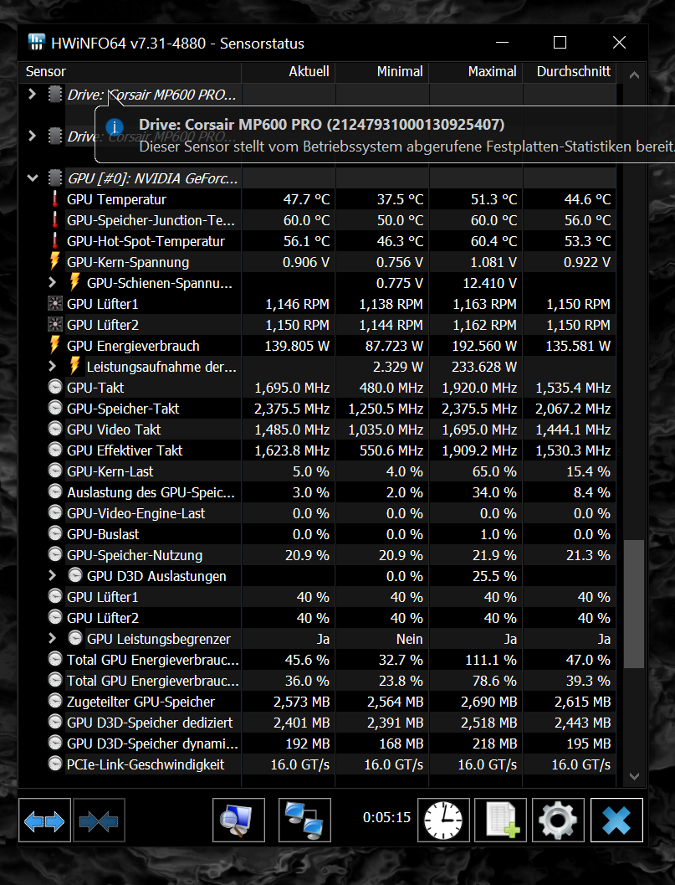Click clock icon beside GPU-Speicher-Takt
This screenshot has width=675, height=885.
pyautogui.click(x=54, y=408)
